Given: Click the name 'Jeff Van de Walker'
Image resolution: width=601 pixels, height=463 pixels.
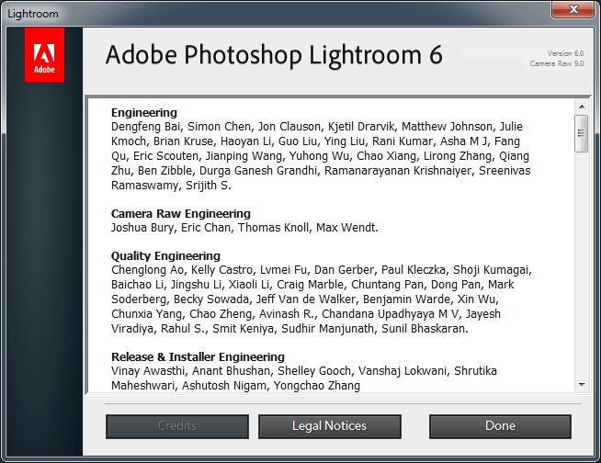Looking at the screenshot, I should (x=306, y=299).
